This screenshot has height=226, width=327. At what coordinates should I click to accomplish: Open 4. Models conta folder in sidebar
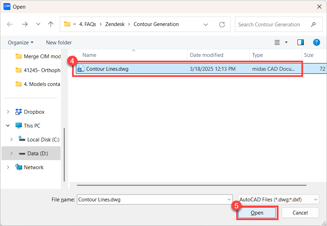(x=38, y=84)
